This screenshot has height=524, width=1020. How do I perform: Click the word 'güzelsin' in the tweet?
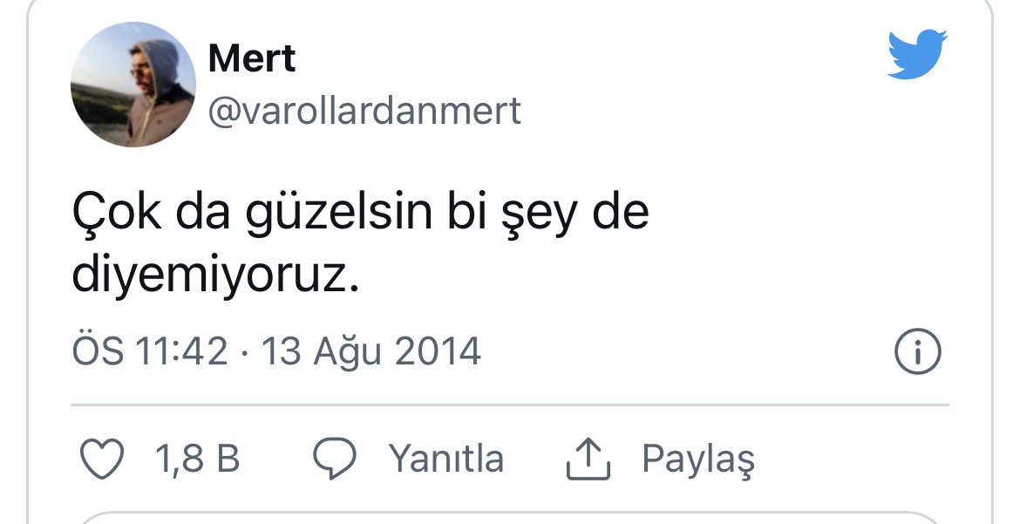click(x=338, y=213)
